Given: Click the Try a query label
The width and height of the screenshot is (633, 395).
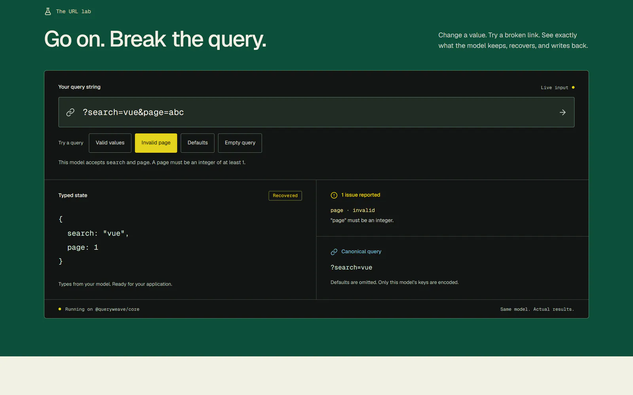Looking at the screenshot, I should 71,143.
